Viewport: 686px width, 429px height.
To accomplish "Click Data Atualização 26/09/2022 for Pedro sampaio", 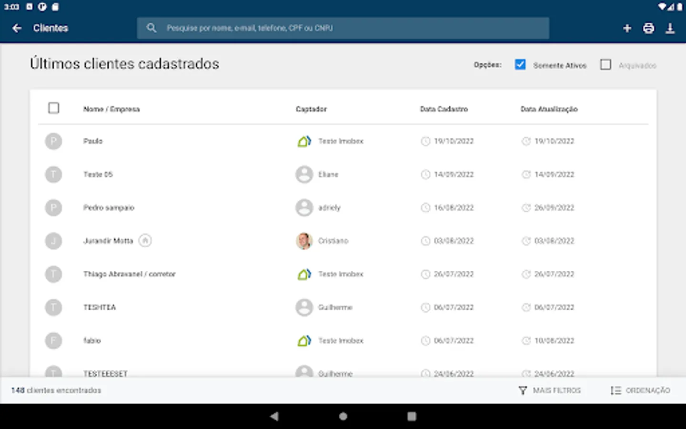I will [x=554, y=208].
